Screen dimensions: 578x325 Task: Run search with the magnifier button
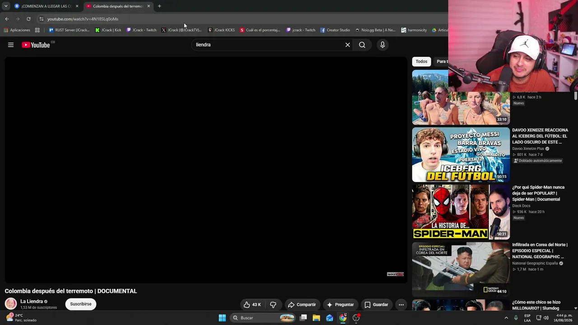point(362,45)
